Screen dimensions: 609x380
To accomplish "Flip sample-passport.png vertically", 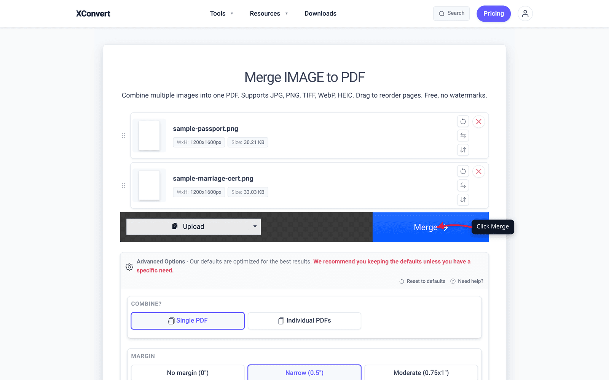I will tap(463, 150).
